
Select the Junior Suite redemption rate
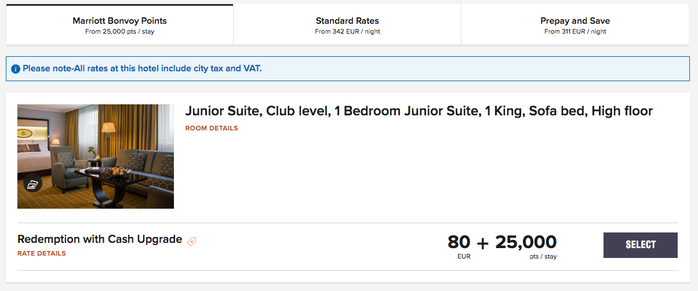(x=641, y=245)
